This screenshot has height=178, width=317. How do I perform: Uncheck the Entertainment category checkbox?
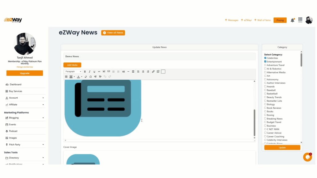(x=265, y=61)
